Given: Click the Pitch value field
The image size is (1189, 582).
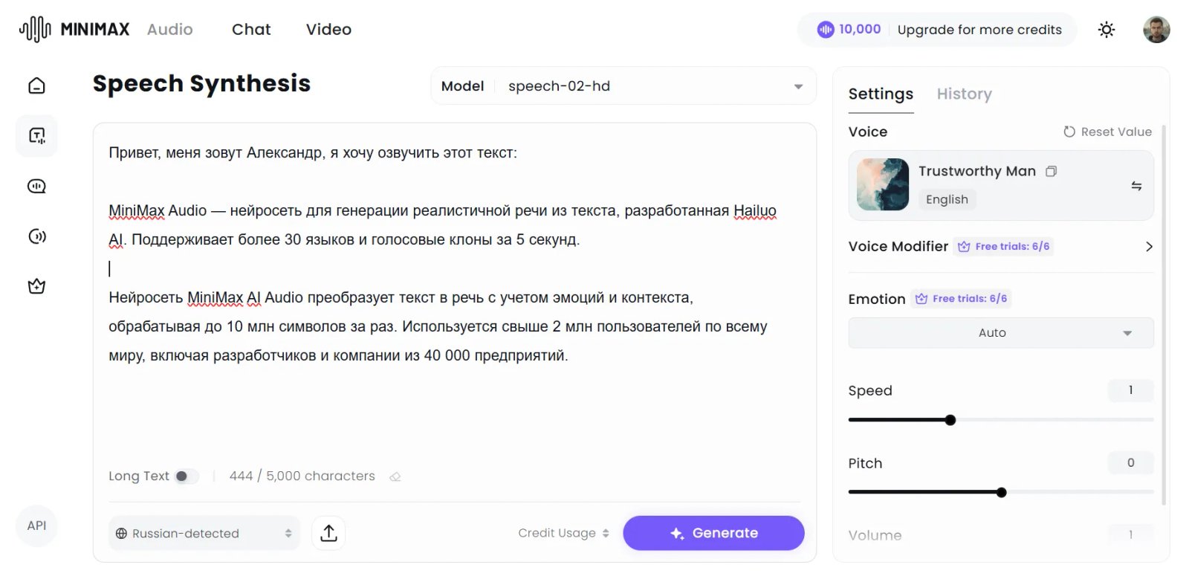Looking at the screenshot, I should coord(1130,463).
